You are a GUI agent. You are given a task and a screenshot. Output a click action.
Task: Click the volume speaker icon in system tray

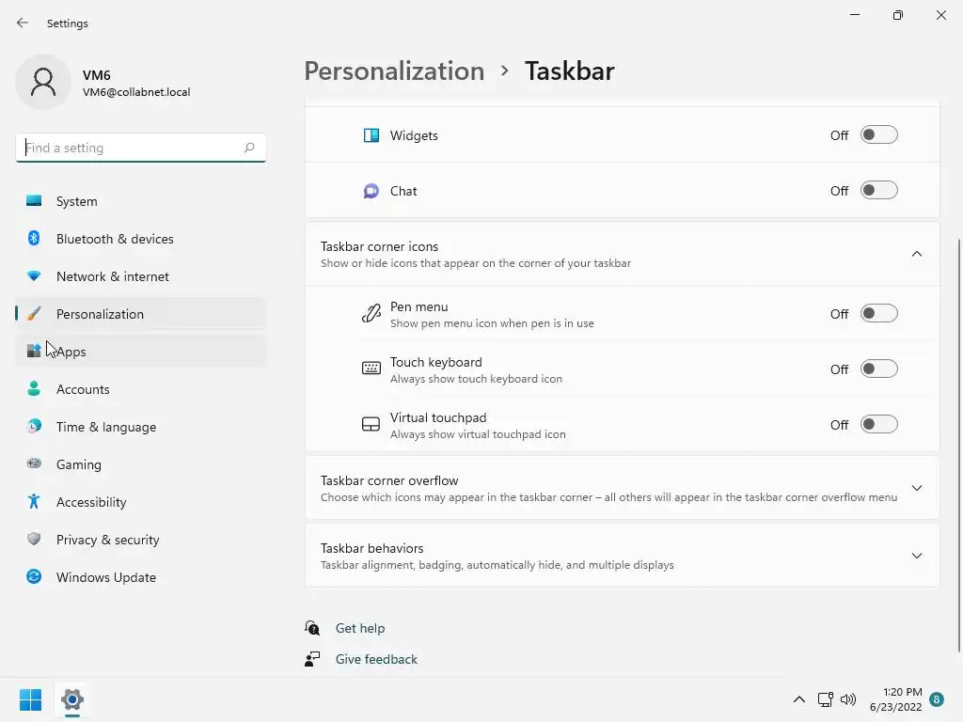tap(848, 699)
